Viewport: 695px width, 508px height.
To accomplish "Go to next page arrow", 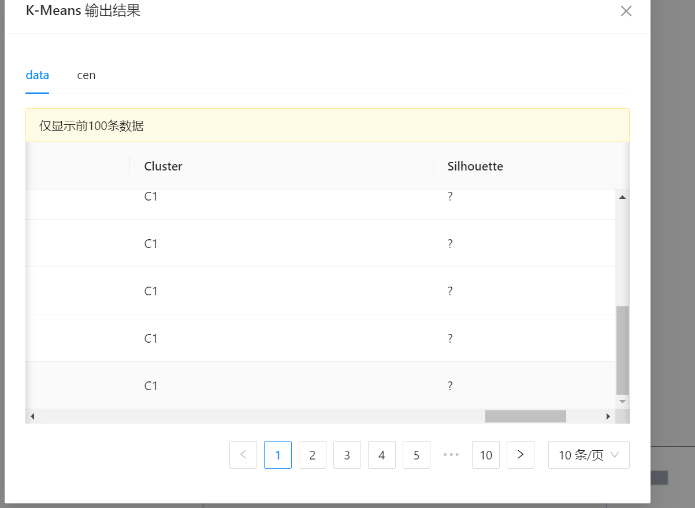I will (x=521, y=455).
